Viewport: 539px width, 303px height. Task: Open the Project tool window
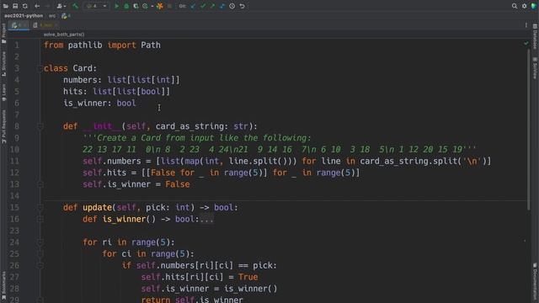click(x=3, y=33)
